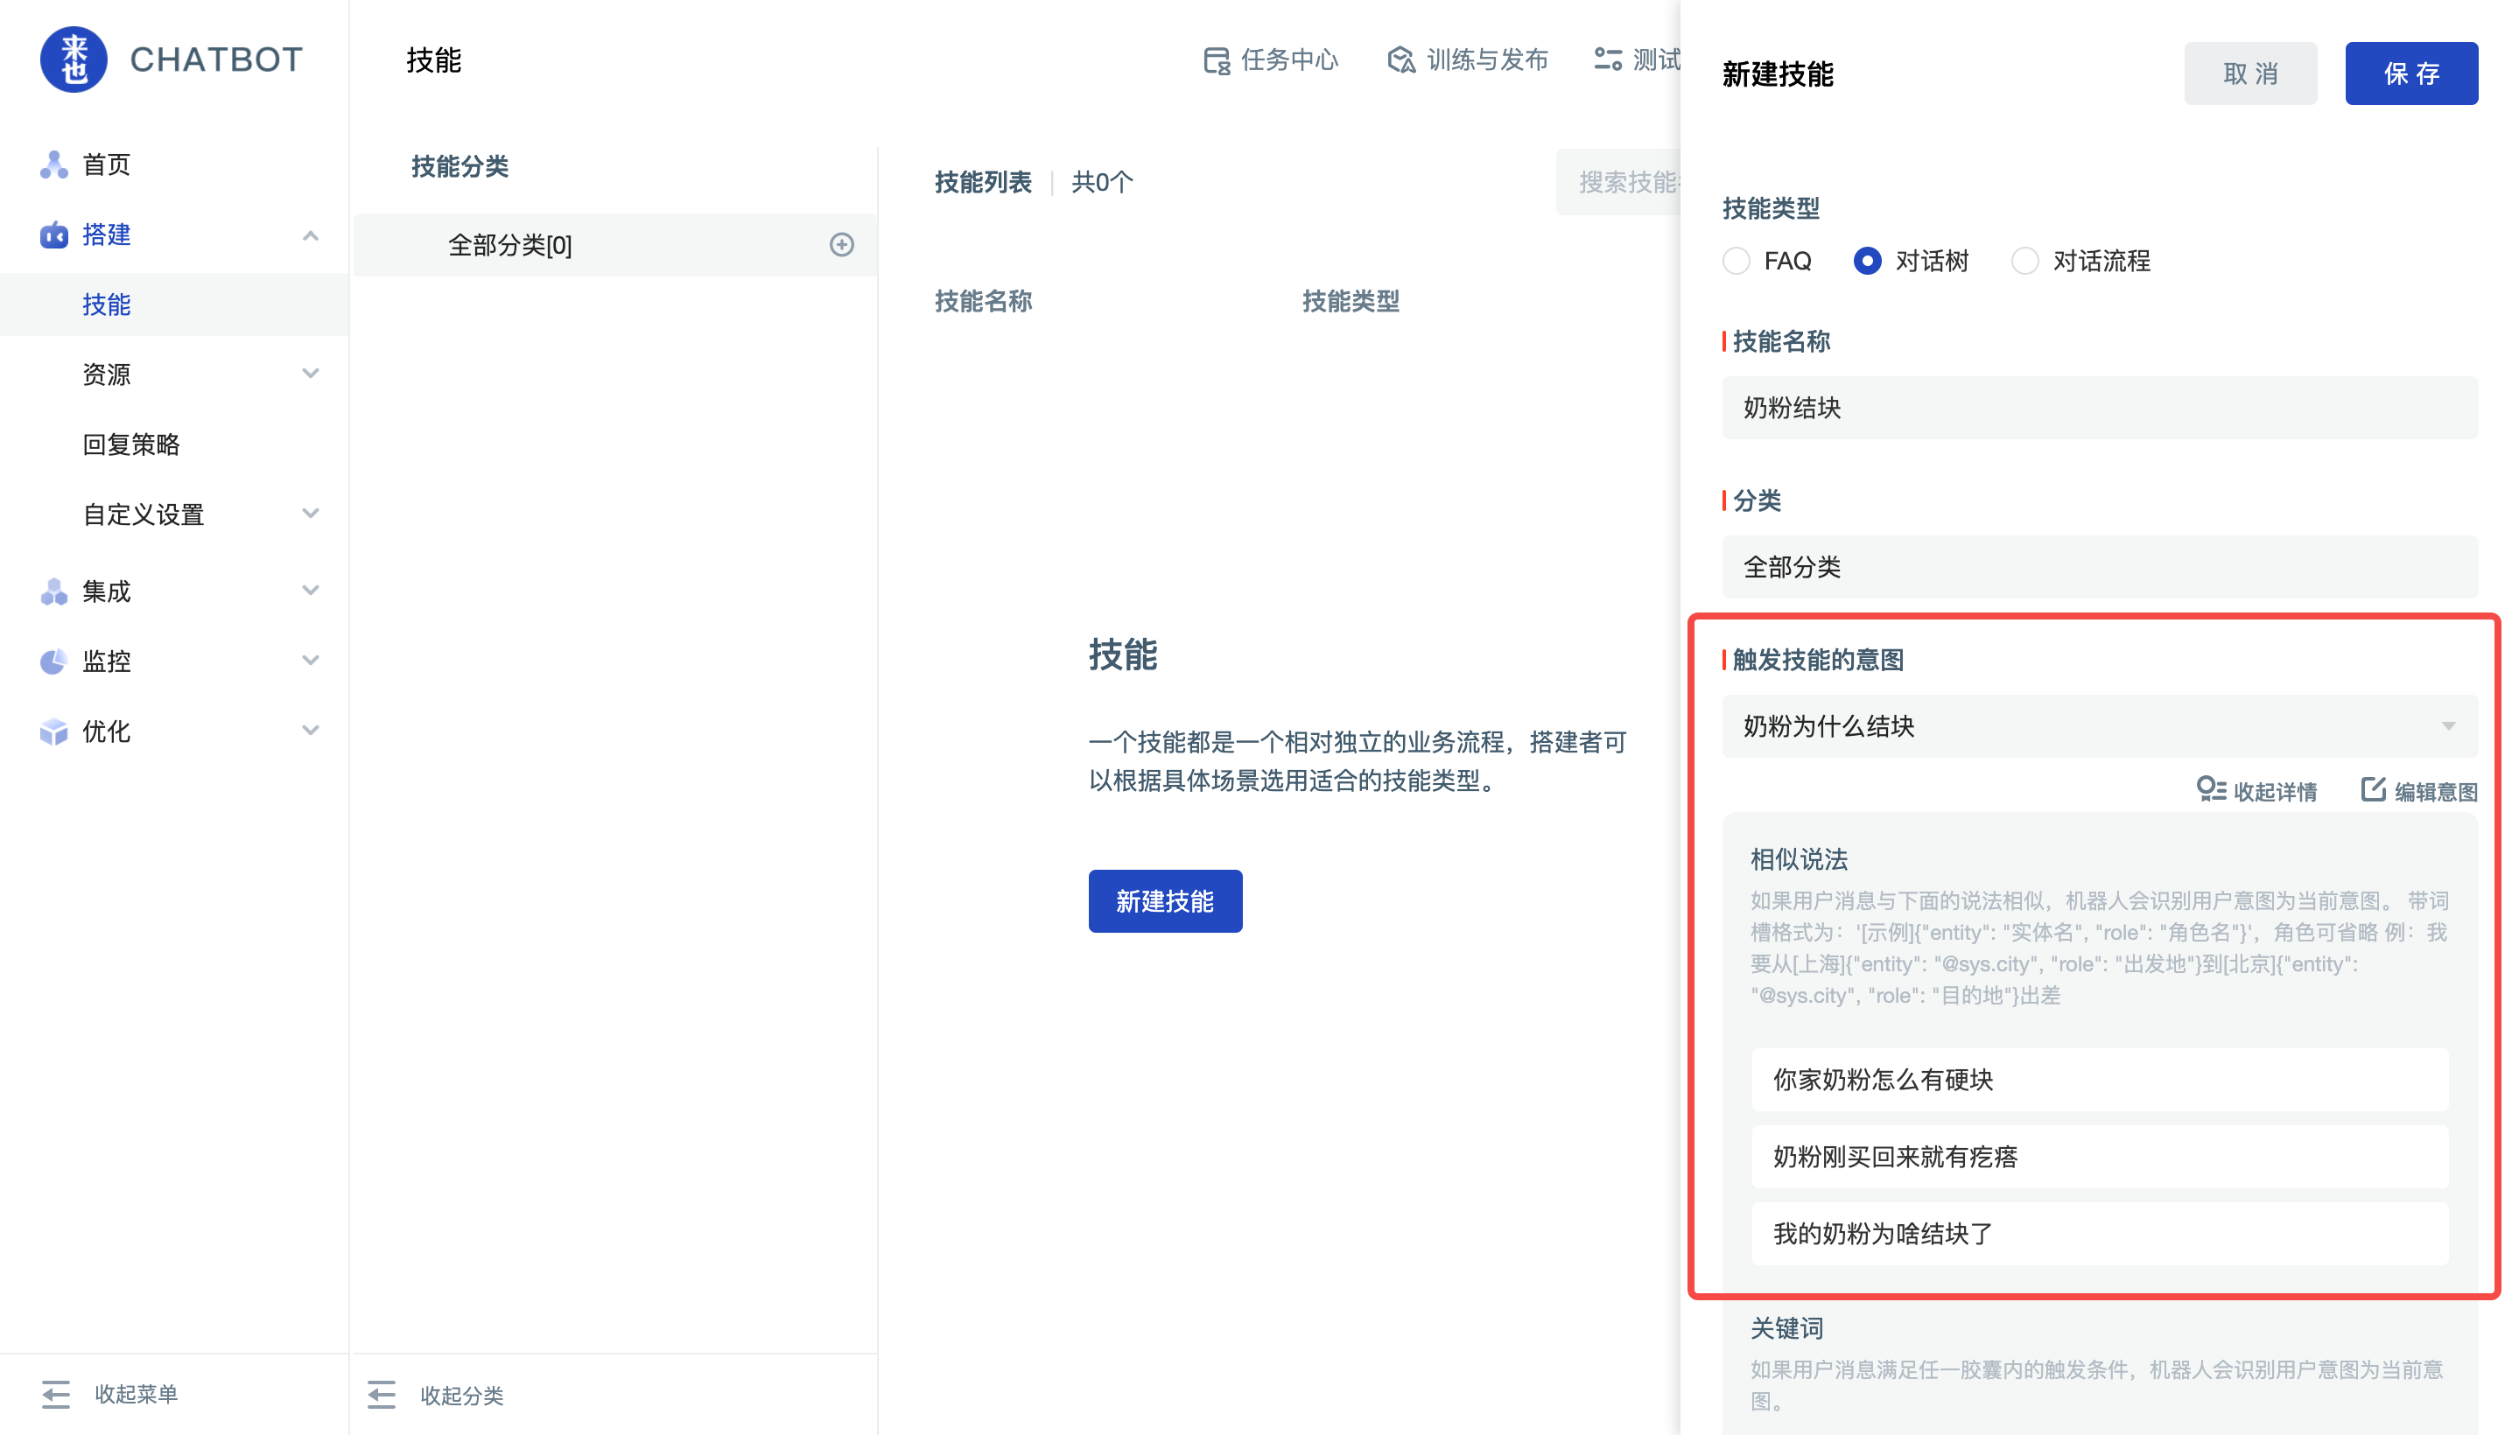Click 收起菜单 at the bottom
This screenshot has height=1435, width=2519.
(110, 1394)
